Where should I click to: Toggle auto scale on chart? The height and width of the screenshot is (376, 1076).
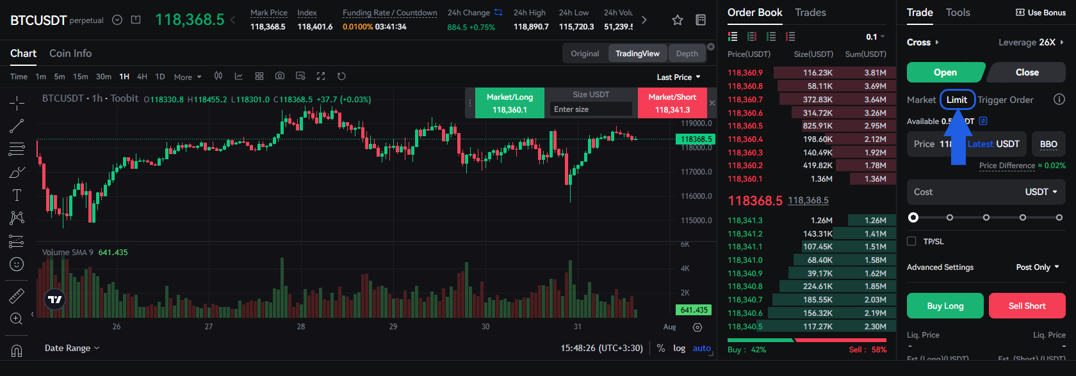pos(701,348)
